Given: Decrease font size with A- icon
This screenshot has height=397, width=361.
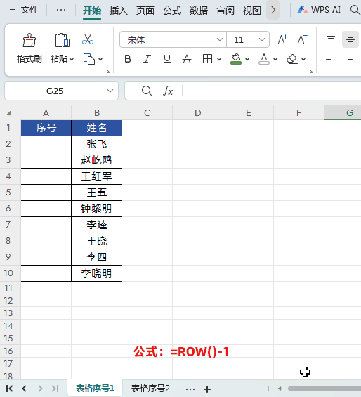Looking at the screenshot, I should tap(302, 39).
